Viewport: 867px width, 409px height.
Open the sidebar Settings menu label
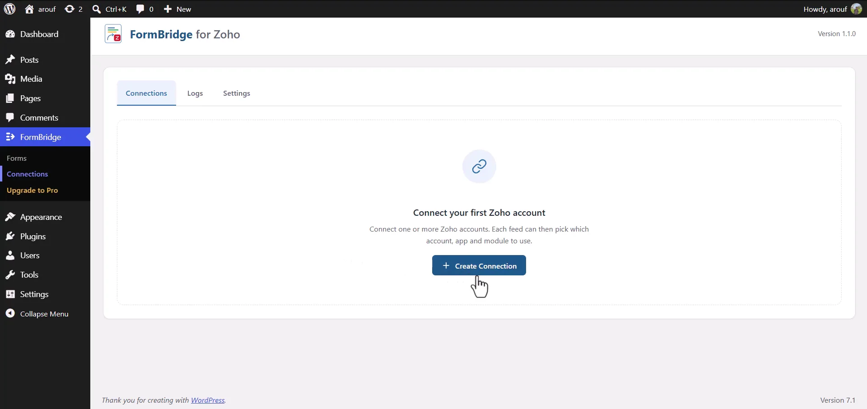34,294
